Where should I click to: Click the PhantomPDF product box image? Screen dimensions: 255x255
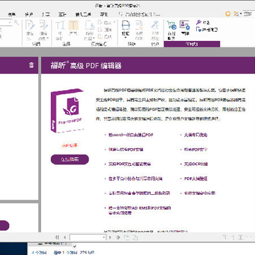(67, 111)
